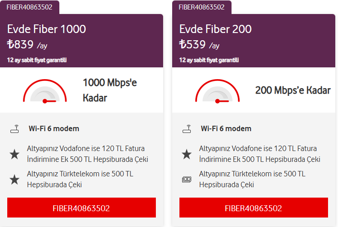Click the ₺839 /ay price

tap(27, 45)
